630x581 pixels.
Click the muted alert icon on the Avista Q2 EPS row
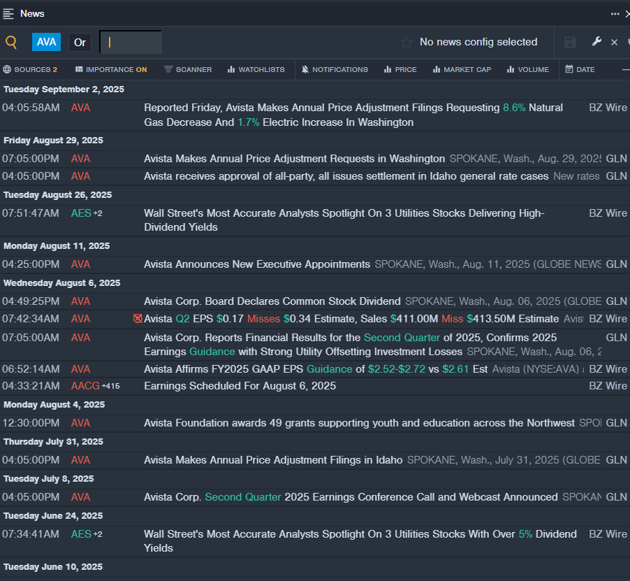pos(138,319)
